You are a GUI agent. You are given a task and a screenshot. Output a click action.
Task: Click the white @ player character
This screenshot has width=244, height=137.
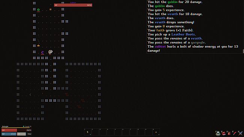tap(51, 52)
